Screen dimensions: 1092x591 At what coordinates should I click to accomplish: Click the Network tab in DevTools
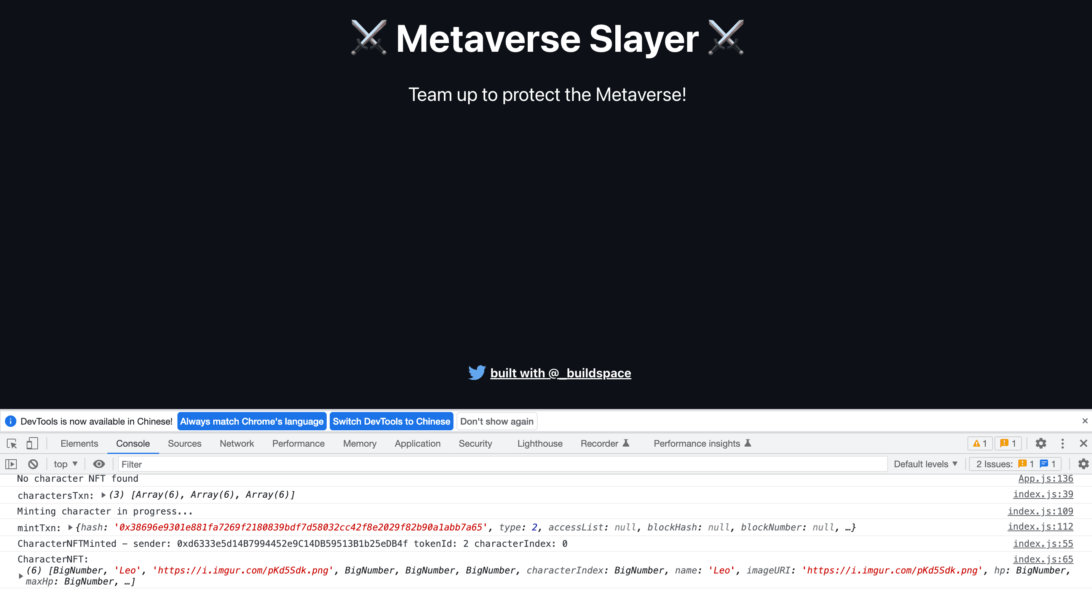236,443
